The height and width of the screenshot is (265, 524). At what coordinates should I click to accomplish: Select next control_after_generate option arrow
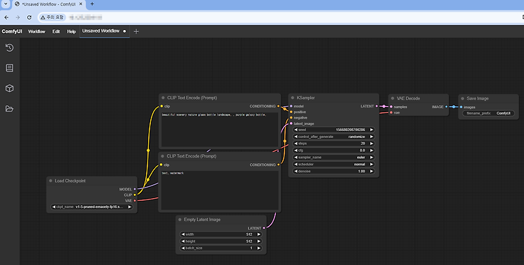tap(371, 137)
